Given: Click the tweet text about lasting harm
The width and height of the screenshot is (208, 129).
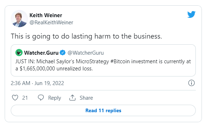Looking at the screenshot, I should pyautogui.click(x=86, y=36).
